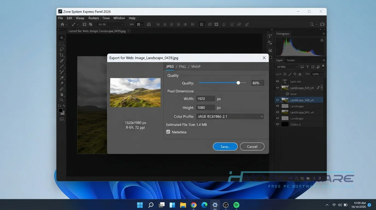Switch to the PNG format tab
Viewport: 376px width, 210px height.
pyautogui.click(x=183, y=66)
